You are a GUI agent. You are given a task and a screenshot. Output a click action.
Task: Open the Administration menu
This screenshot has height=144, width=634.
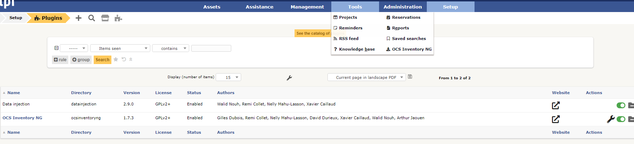point(403,7)
